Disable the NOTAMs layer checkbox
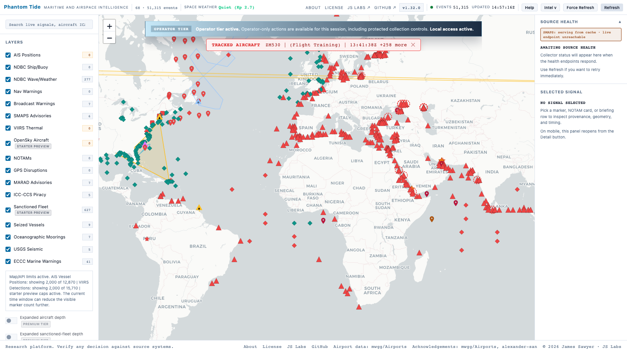The height and width of the screenshot is (353, 627). coord(8,158)
